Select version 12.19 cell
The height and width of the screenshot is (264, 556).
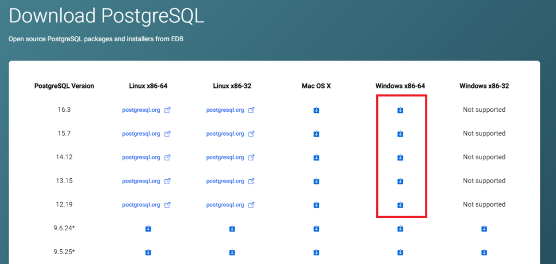pyautogui.click(x=64, y=204)
